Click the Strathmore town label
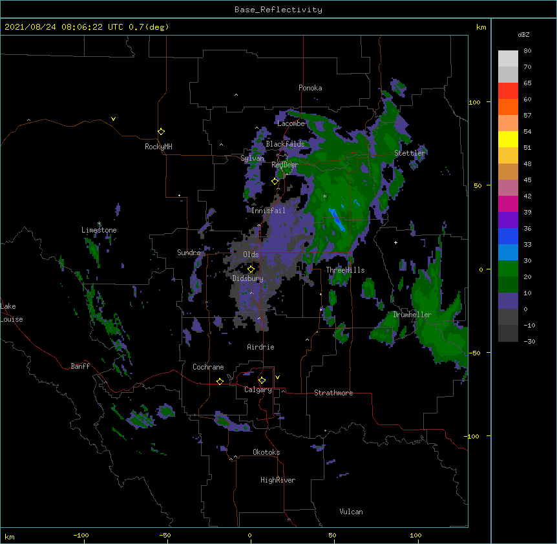The width and height of the screenshot is (557, 544). click(333, 393)
